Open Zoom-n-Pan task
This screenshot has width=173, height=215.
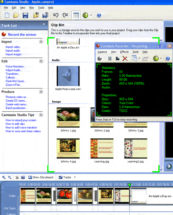click(14, 85)
